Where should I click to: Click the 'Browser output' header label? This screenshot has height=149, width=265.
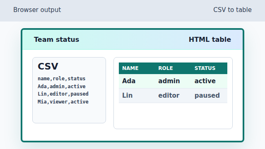(37, 10)
